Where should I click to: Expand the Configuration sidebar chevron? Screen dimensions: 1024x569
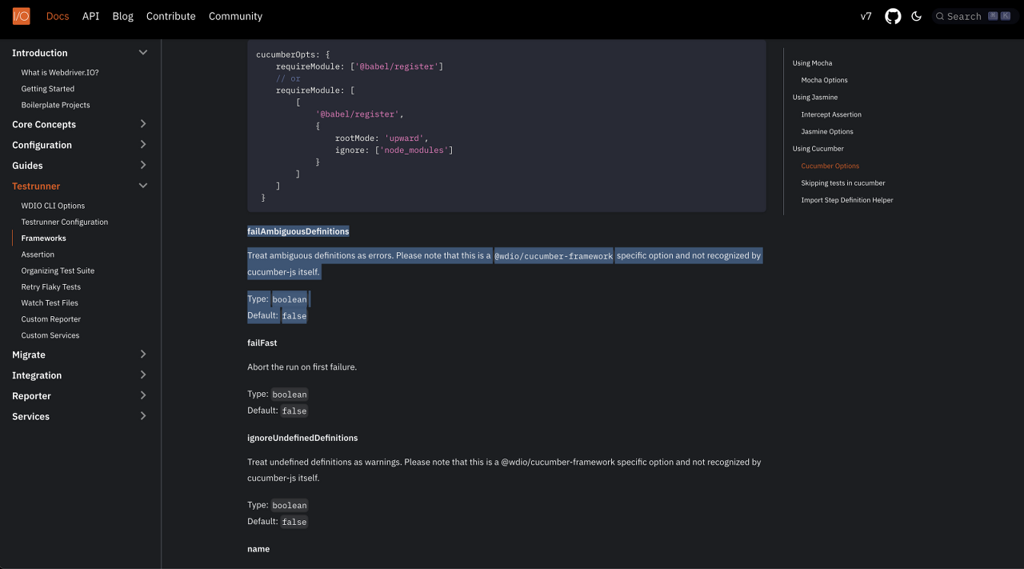point(143,145)
